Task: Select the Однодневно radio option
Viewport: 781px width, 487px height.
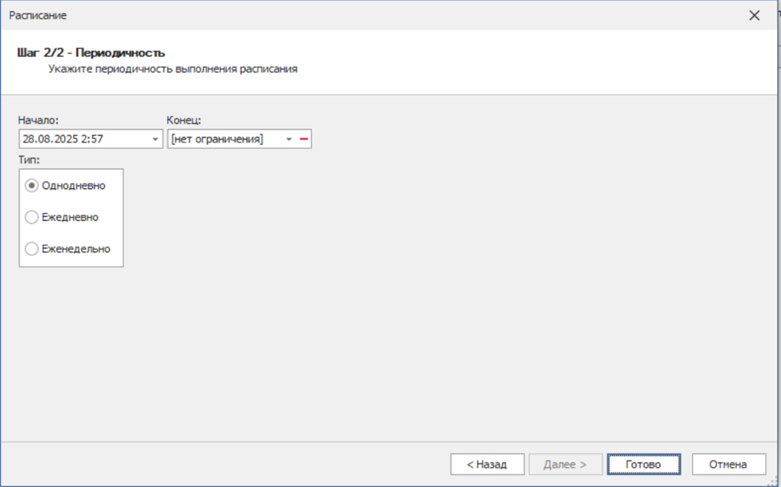Action: pos(32,185)
